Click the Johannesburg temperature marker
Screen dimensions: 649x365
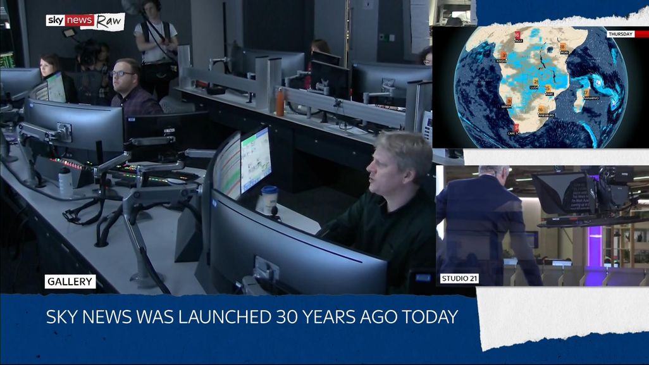[541, 109]
